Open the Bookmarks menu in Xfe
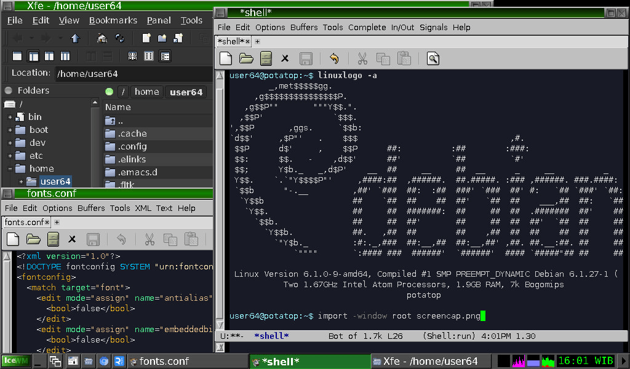The image size is (630, 369). coord(113,20)
